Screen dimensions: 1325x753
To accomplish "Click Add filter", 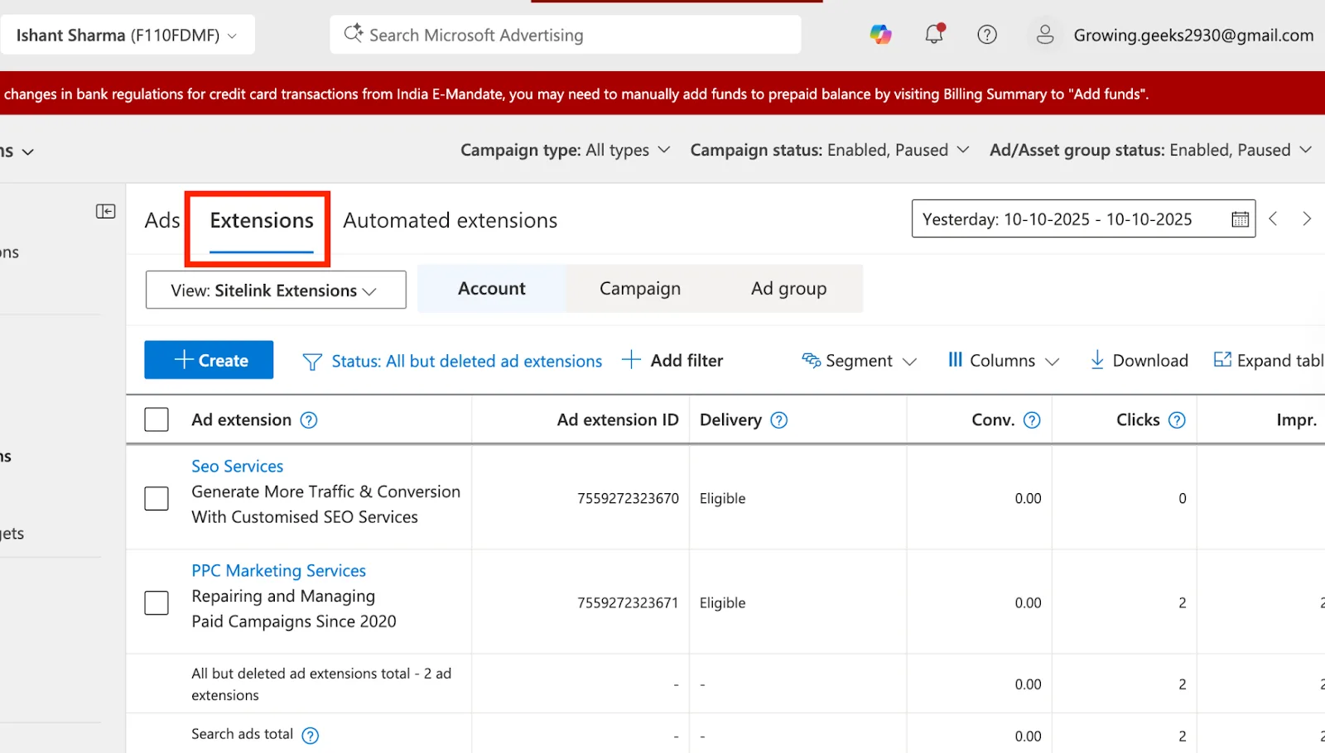I will (x=672, y=360).
